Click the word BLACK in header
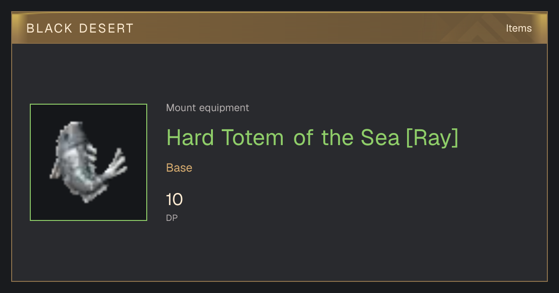The height and width of the screenshot is (293, 559). point(49,28)
